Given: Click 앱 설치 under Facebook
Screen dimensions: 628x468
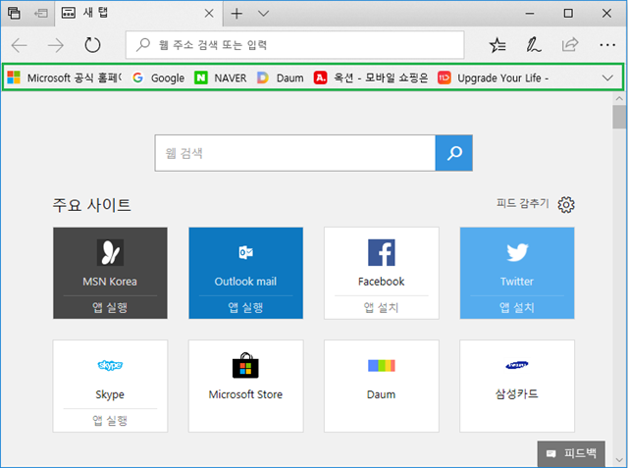Looking at the screenshot, I should point(382,307).
